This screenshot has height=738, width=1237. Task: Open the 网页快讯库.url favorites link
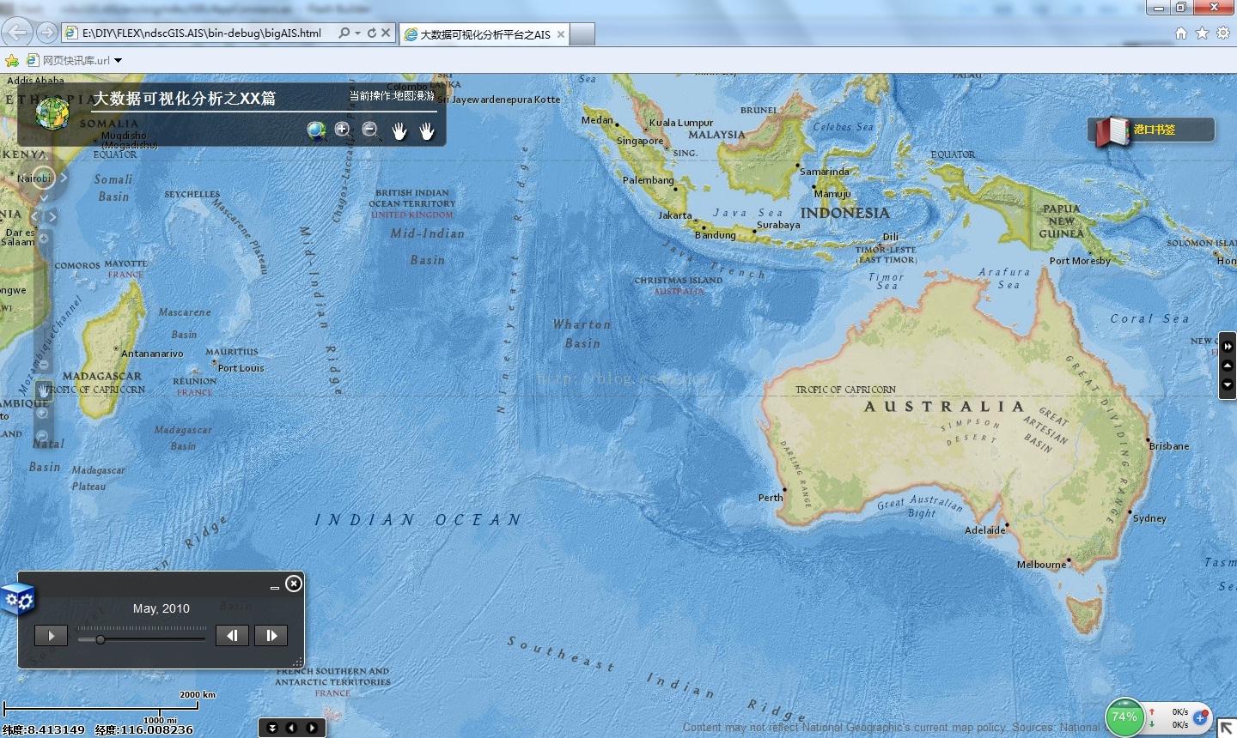[x=69, y=60]
